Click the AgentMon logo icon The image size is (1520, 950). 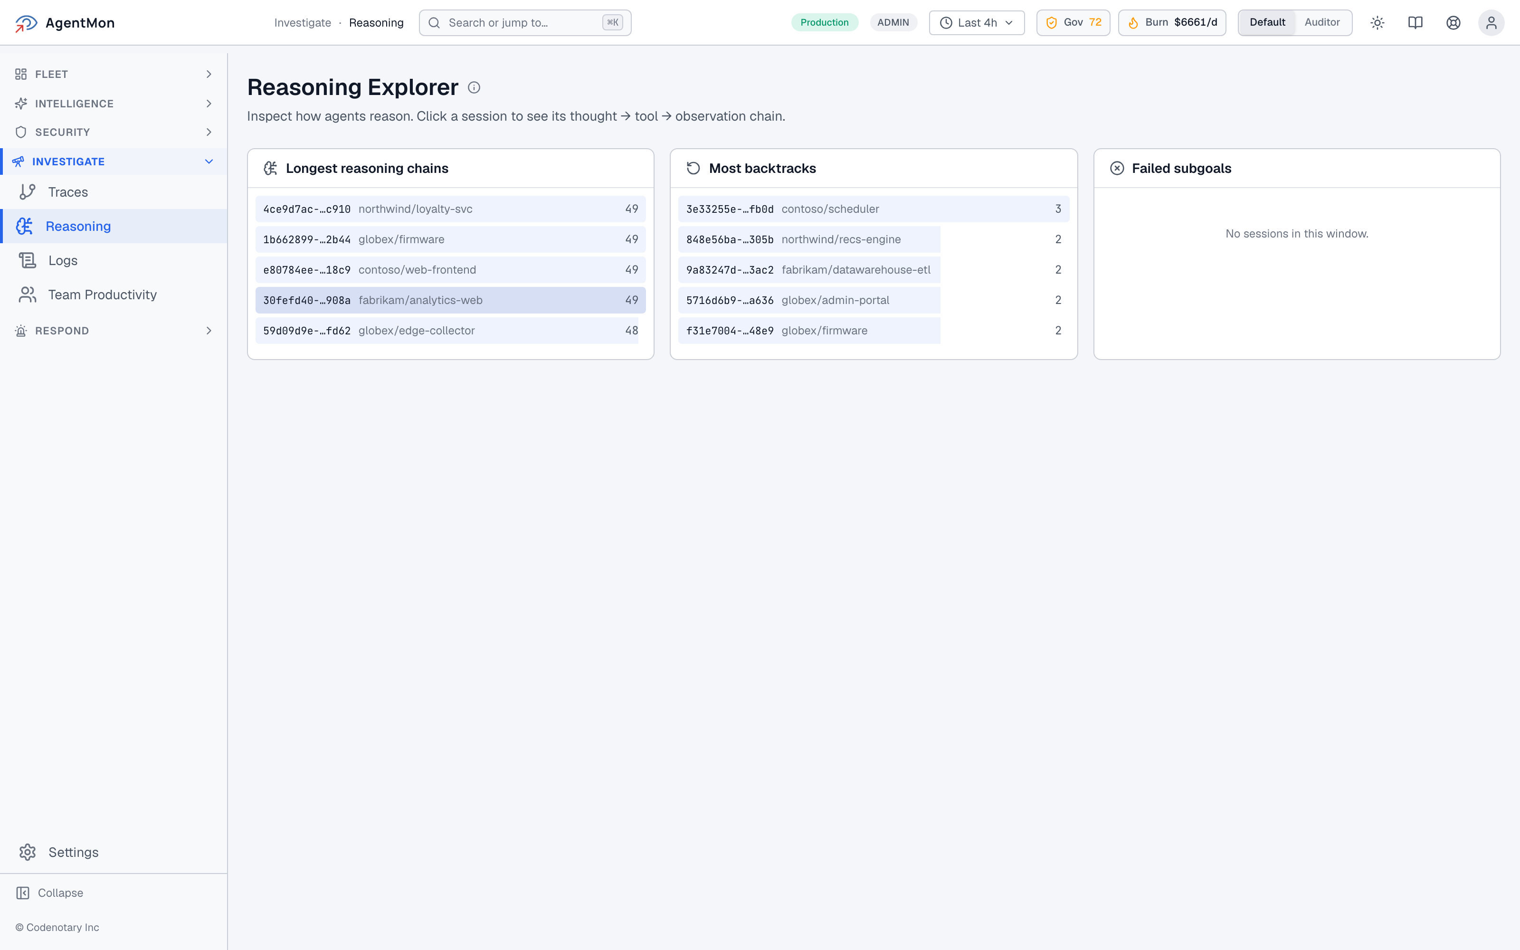pos(27,23)
